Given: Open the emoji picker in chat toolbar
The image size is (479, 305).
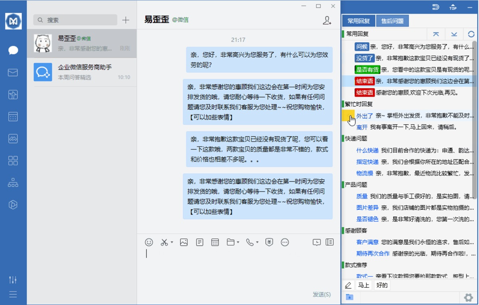Looking at the screenshot, I should 149,242.
